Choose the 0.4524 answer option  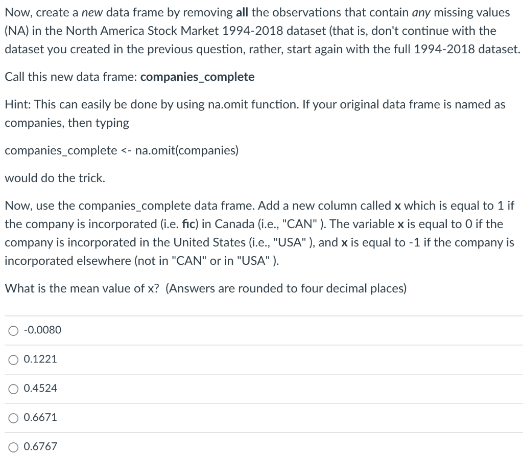(40, 389)
